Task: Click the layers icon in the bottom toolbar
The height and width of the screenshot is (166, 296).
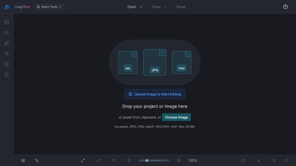Action: coord(23,160)
